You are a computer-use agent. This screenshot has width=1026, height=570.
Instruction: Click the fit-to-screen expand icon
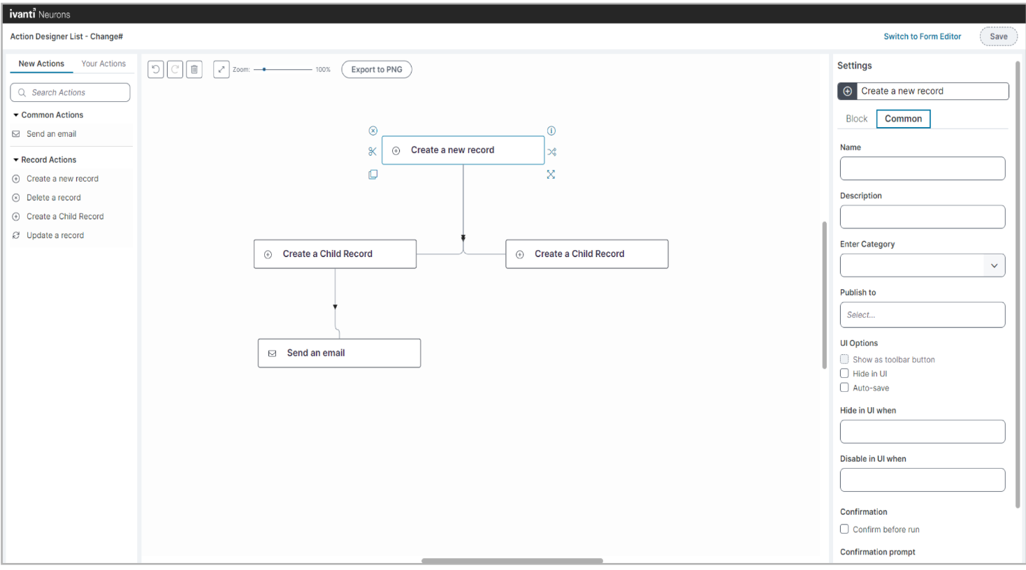[222, 69]
